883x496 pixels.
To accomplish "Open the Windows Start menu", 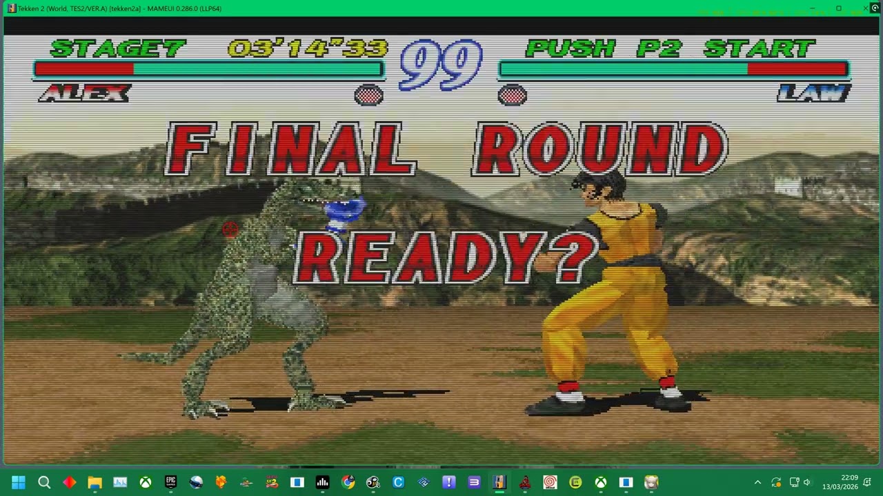I will coord(19,482).
